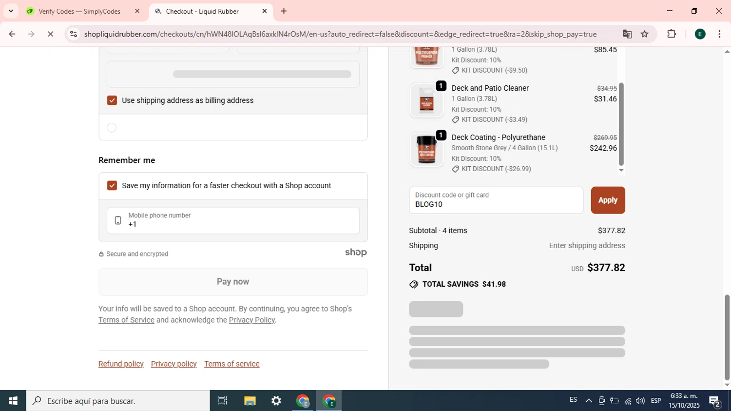Image resolution: width=731 pixels, height=411 pixels.
Task: Click order summary scroll down arrow
Action: 621,170
